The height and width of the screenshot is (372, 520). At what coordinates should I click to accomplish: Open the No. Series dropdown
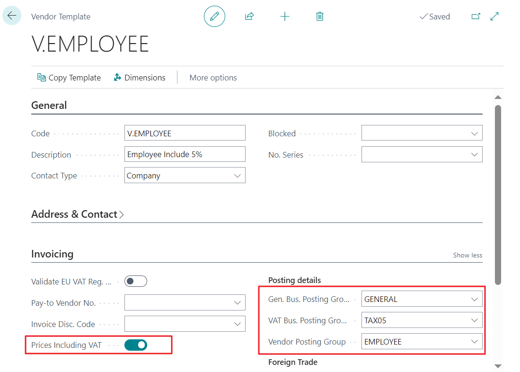(474, 155)
